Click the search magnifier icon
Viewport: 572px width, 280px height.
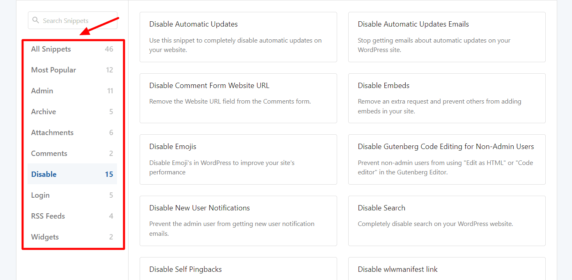36,20
